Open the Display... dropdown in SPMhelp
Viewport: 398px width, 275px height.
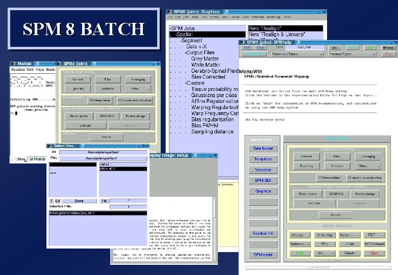[x=300, y=235]
